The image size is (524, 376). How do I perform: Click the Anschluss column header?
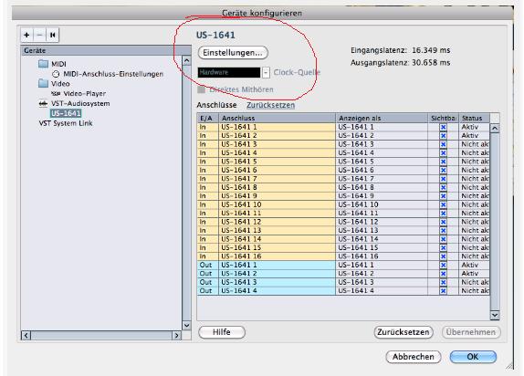click(277, 118)
